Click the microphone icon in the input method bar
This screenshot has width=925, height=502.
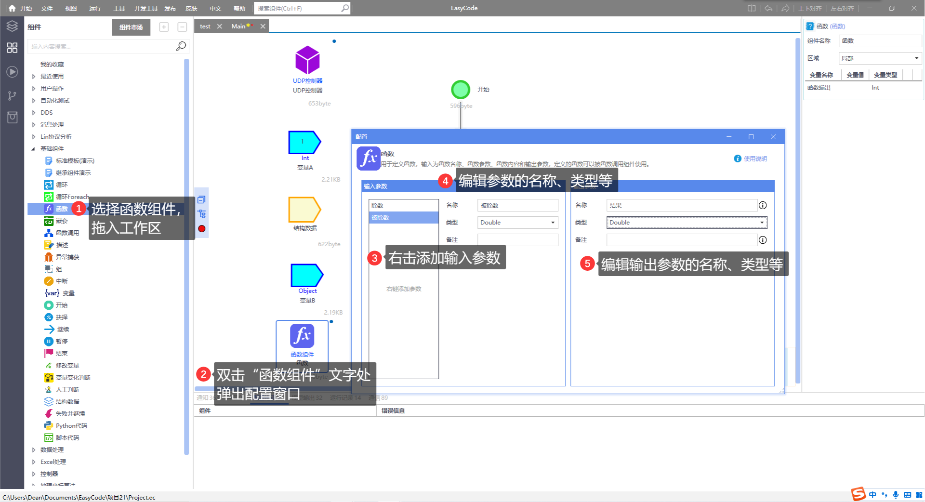(896, 495)
